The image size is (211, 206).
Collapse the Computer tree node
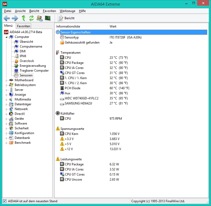(6, 37)
